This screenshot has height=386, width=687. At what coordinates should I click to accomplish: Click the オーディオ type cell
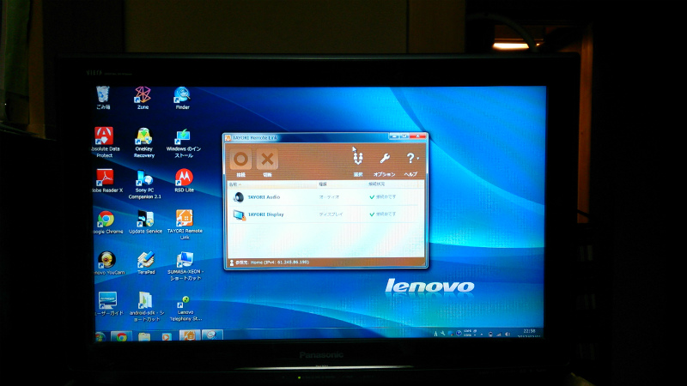pyautogui.click(x=329, y=197)
